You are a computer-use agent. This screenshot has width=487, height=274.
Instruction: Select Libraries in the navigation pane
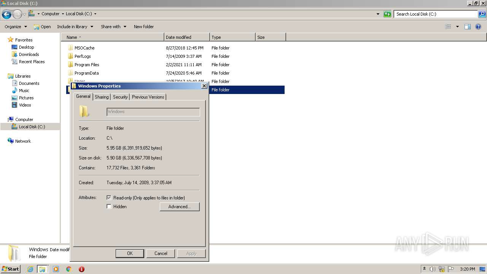click(x=23, y=76)
